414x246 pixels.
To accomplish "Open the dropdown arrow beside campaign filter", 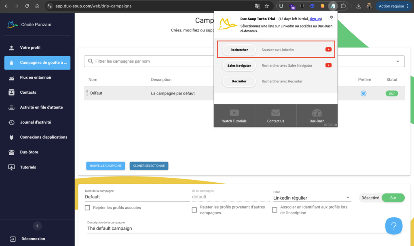I will 398,61.
